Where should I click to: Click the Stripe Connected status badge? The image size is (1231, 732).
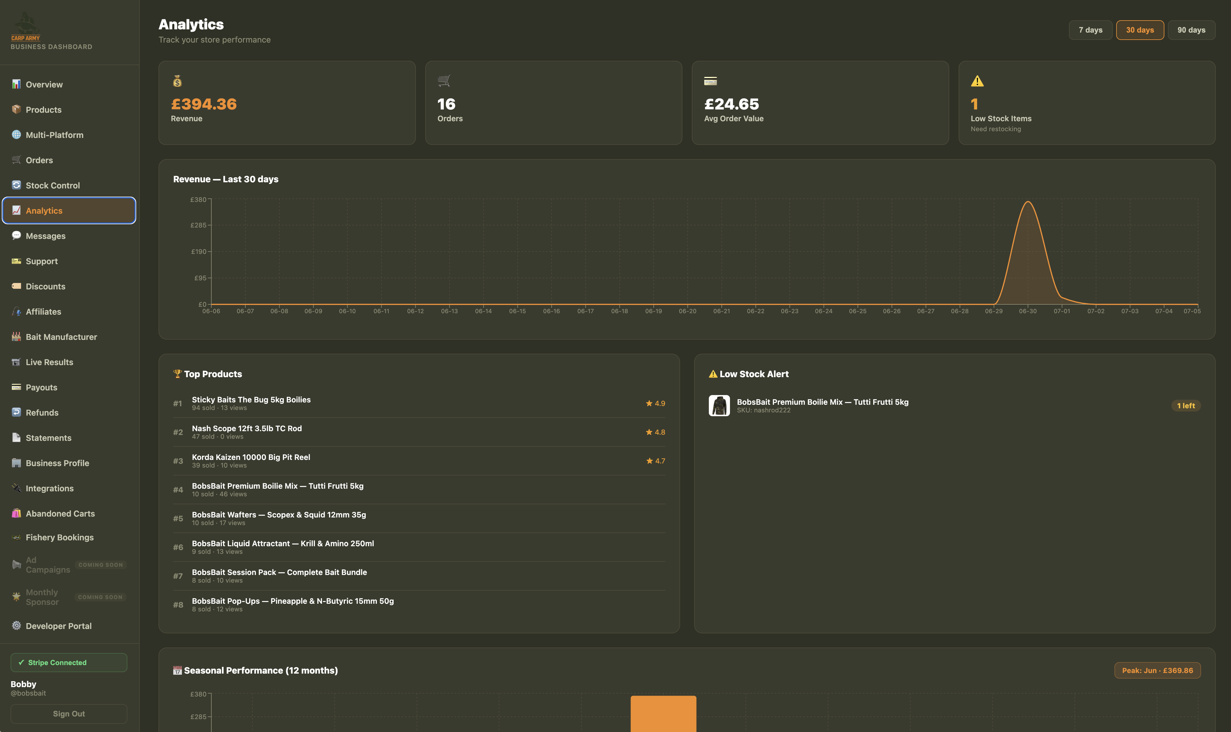pyautogui.click(x=69, y=662)
